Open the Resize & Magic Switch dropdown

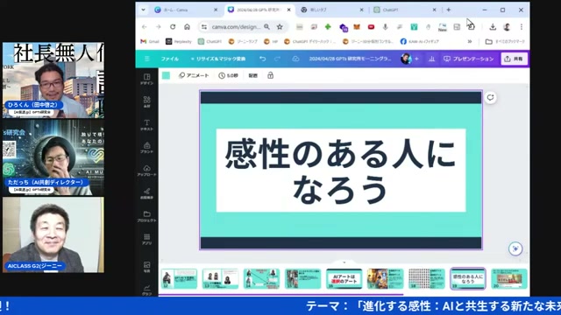point(218,59)
